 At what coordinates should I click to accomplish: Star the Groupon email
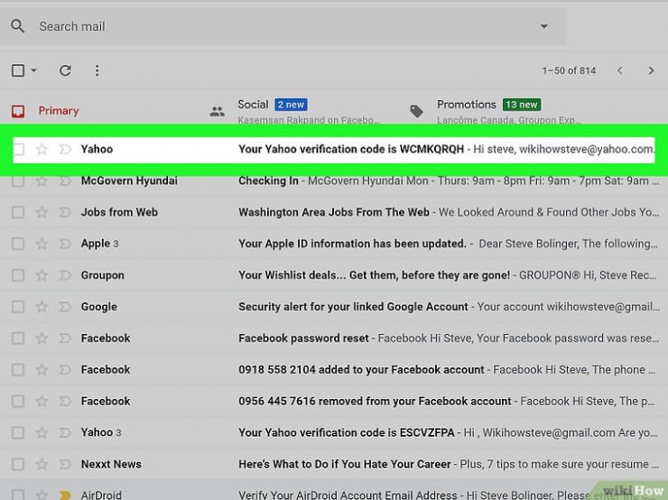click(x=42, y=275)
